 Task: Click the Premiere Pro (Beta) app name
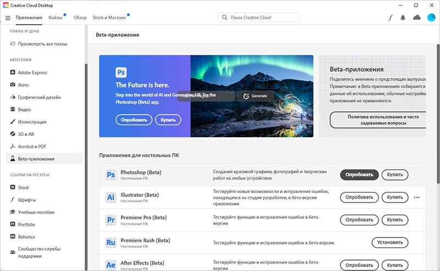(144, 218)
